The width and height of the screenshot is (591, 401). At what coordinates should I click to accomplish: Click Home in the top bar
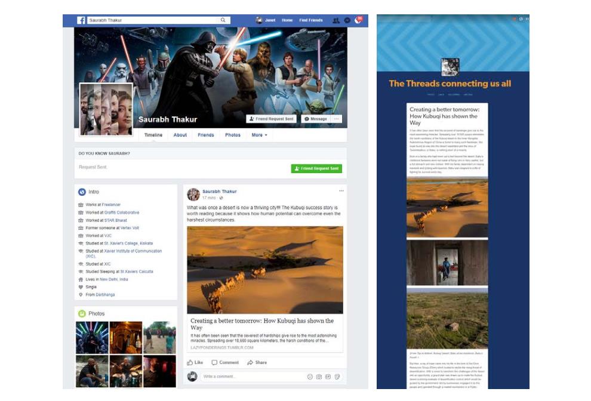[x=287, y=20]
